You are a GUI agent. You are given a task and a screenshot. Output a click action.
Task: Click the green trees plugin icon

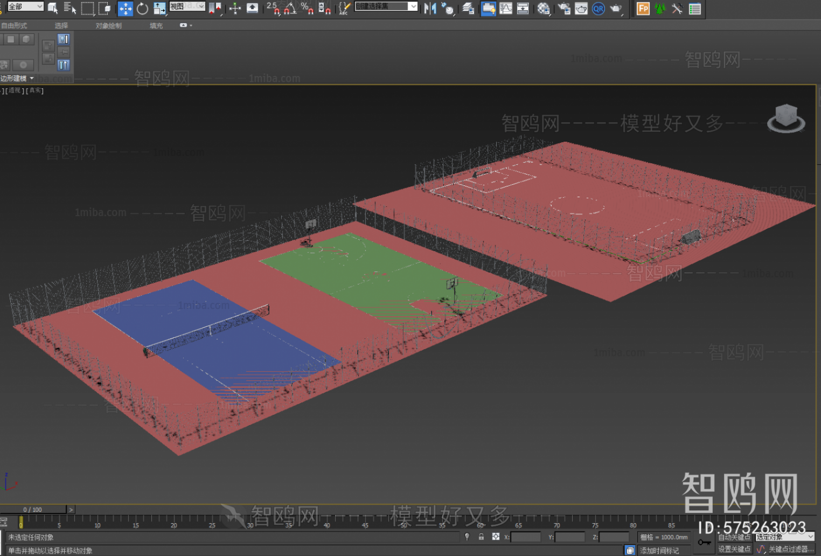pyautogui.click(x=660, y=8)
